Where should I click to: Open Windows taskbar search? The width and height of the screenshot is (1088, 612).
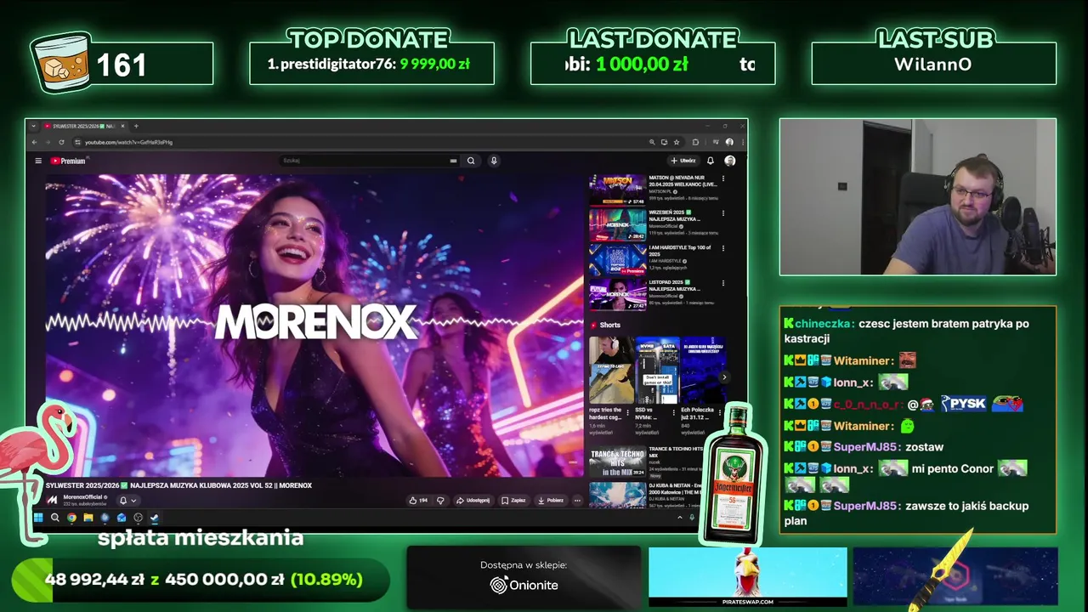(55, 518)
